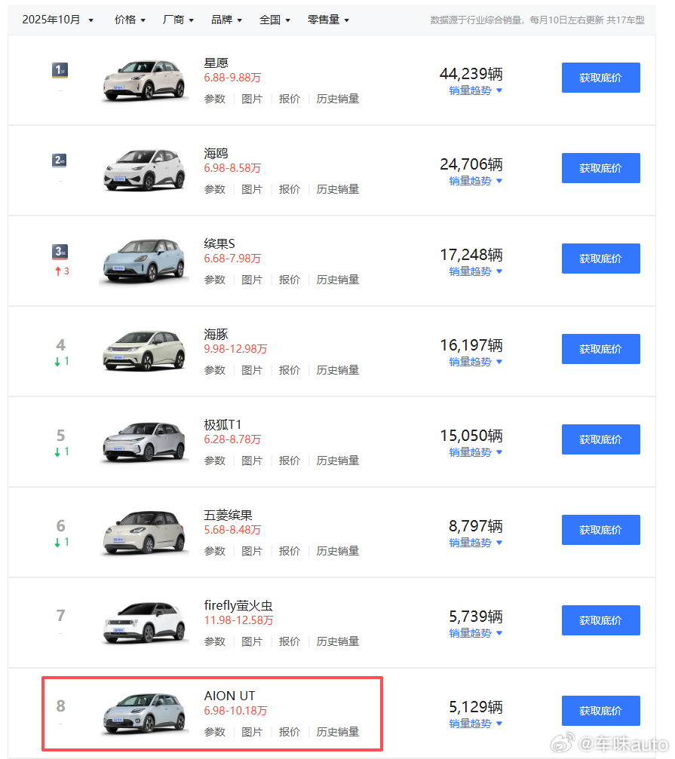Switch the 零售量 sales type dropdown
675x759 pixels.
click(328, 20)
